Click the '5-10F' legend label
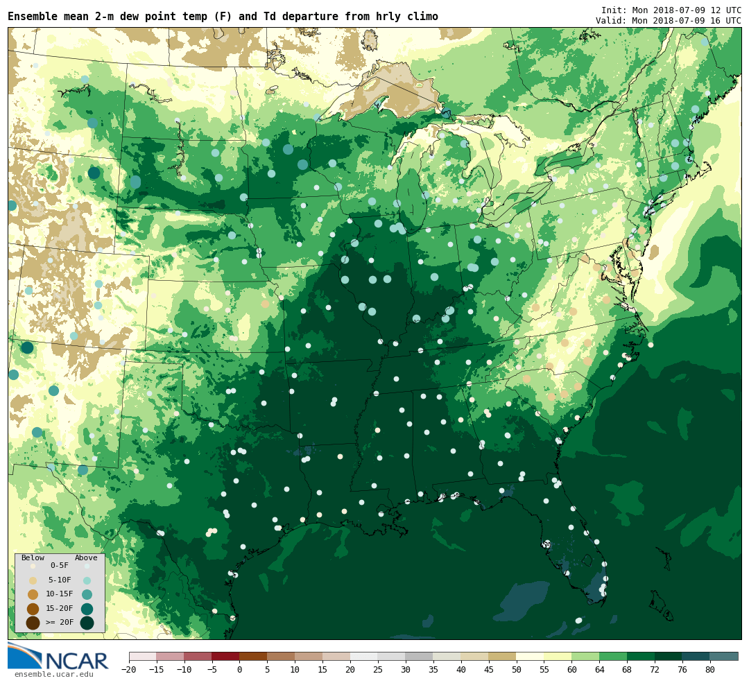Image resolution: width=749 pixels, height=683 pixels. [x=60, y=580]
